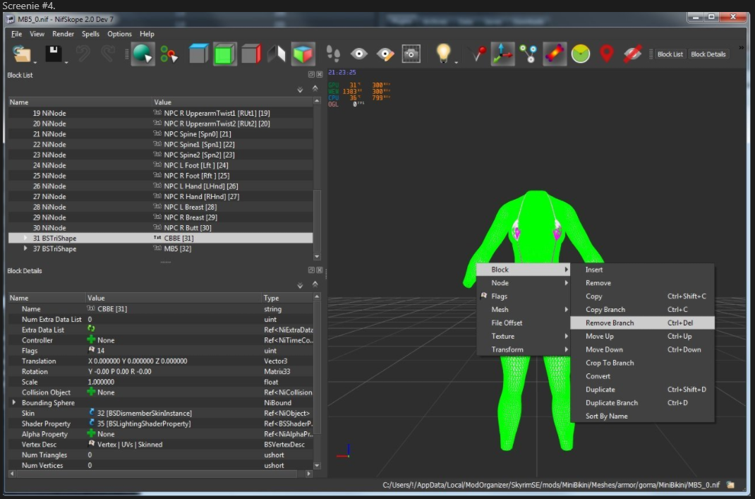
Task: Click the multicolor cube icon
Action: (x=303, y=54)
